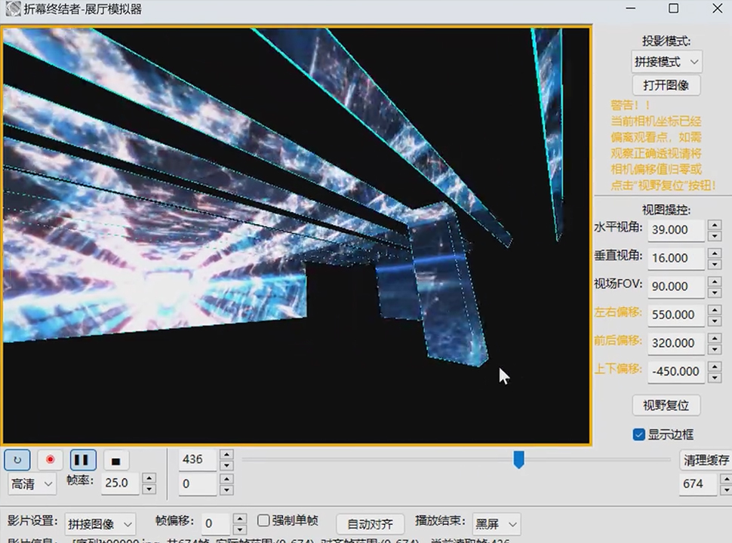
Task: Stop playback with the black square button
Action: click(115, 459)
